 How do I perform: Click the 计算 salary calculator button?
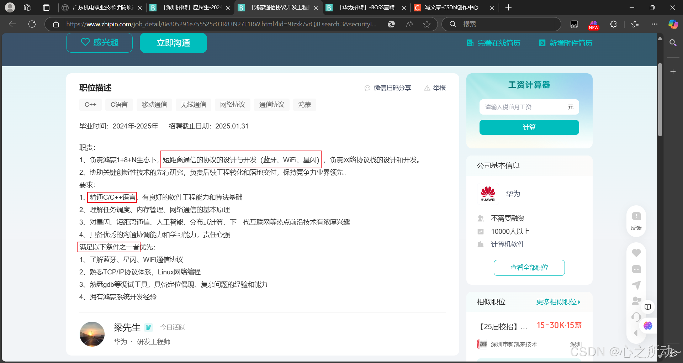[529, 127]
